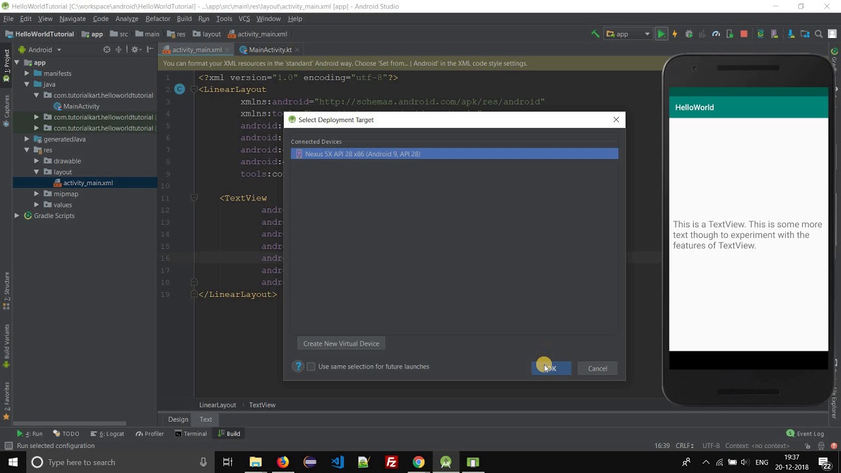
Task: Click LinearLayout in the breadcrumb bar
Action: click(x=217, y=405)
